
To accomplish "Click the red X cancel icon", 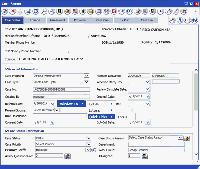I will click(13, 11).
